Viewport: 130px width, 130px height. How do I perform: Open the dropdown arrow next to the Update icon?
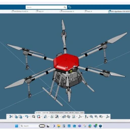click(x=42, y=117)
